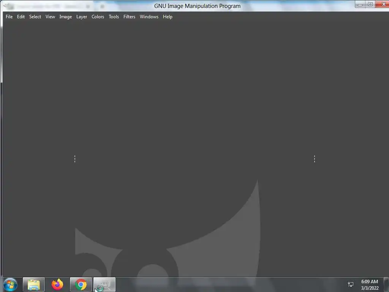Open the network tray icon
Screen dimensions: 389x292
pos(351,284)
